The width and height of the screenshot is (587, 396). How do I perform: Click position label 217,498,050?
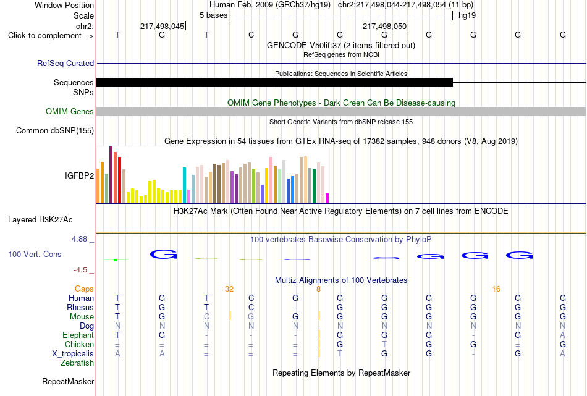tap(384, 26)
